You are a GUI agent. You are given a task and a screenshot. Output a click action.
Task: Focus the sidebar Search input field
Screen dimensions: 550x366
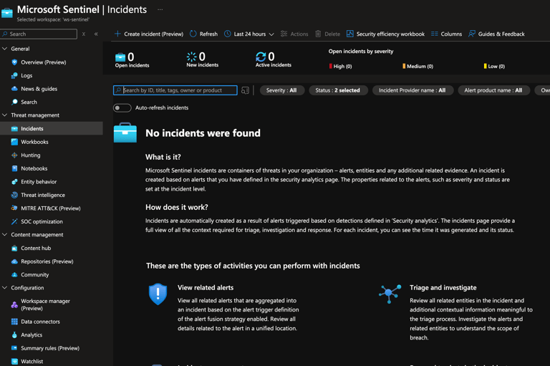pos(39,34)
